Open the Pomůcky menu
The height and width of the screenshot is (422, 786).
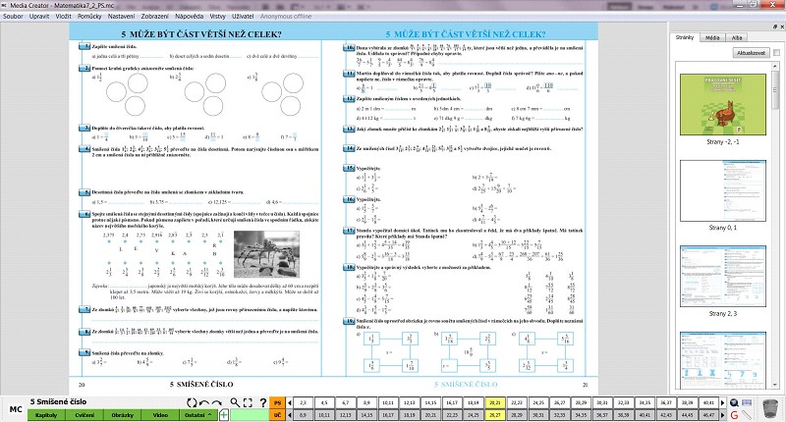click(x=89, y=16)
